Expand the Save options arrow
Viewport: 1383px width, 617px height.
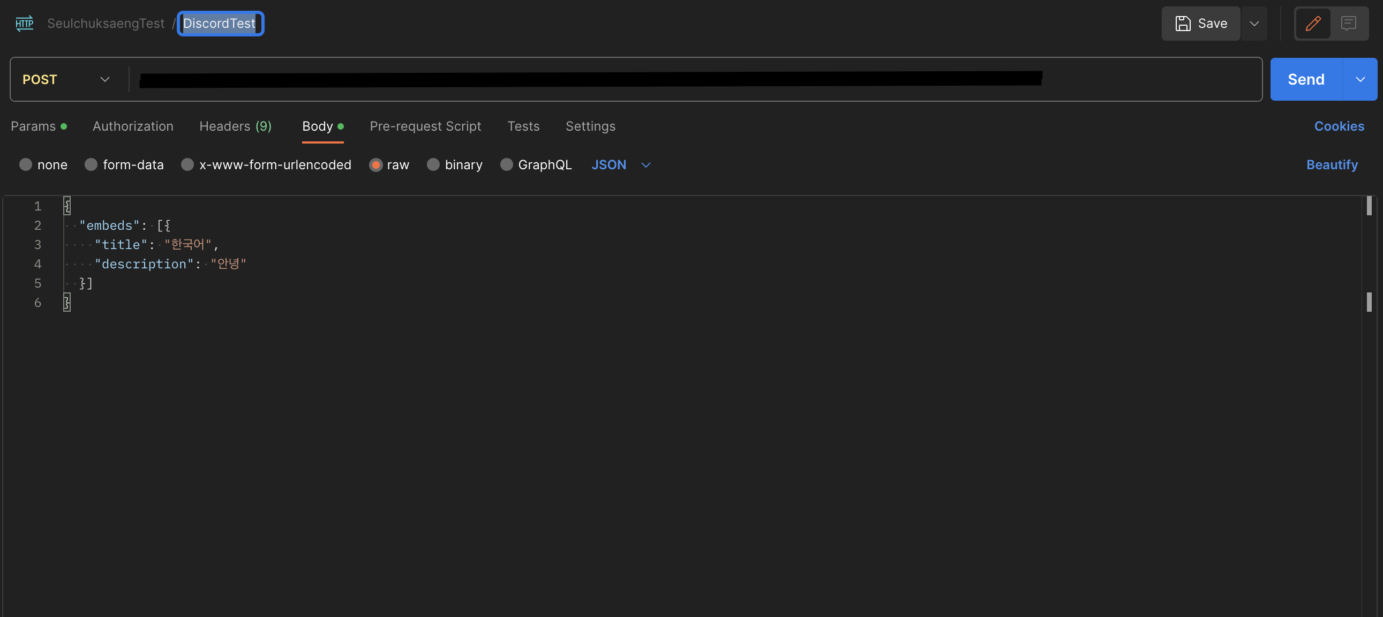click(1254, 23)
